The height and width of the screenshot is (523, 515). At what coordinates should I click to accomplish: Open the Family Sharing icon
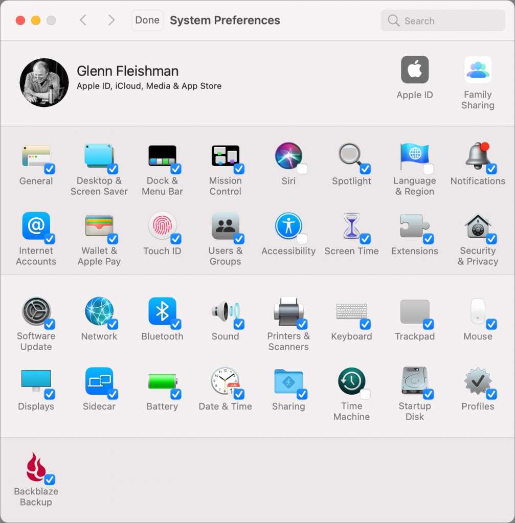pyautogui.click(x=478, y=70)
